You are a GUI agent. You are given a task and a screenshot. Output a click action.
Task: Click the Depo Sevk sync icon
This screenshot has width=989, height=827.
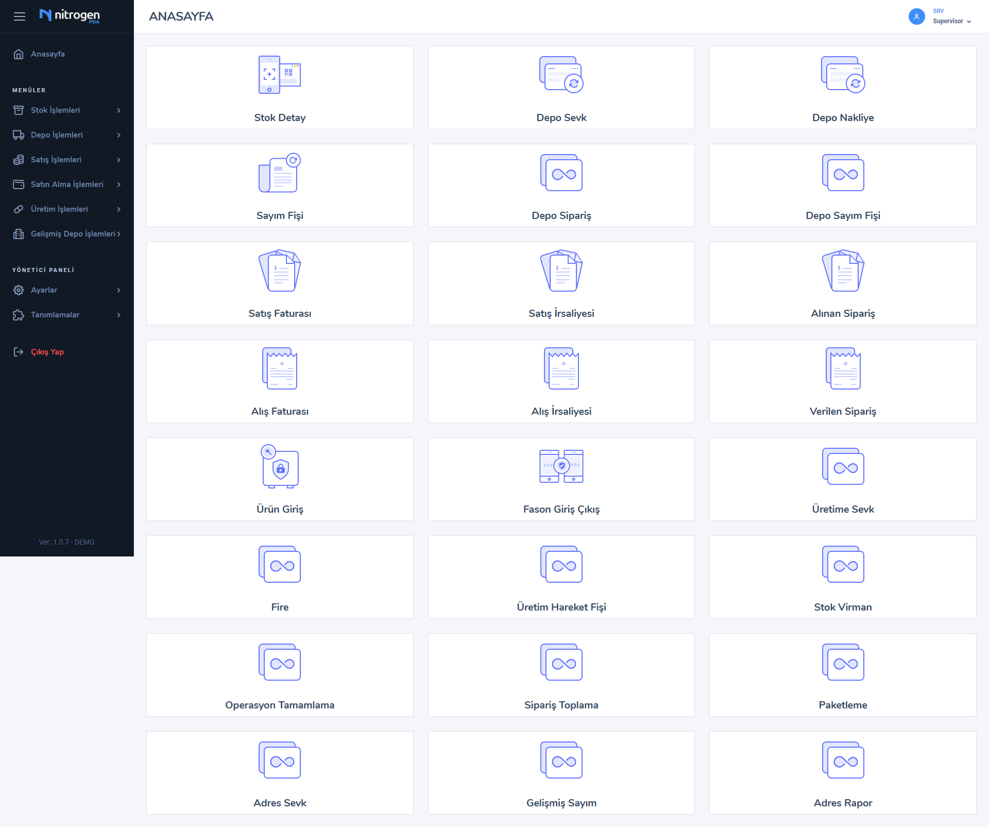[x=561, y=75]
